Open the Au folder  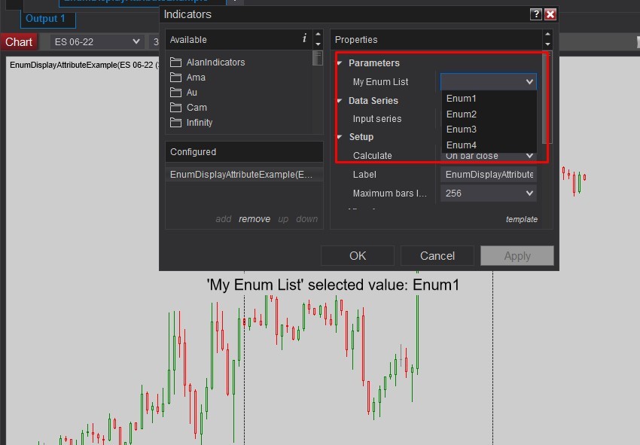click(x=184, y=93)
